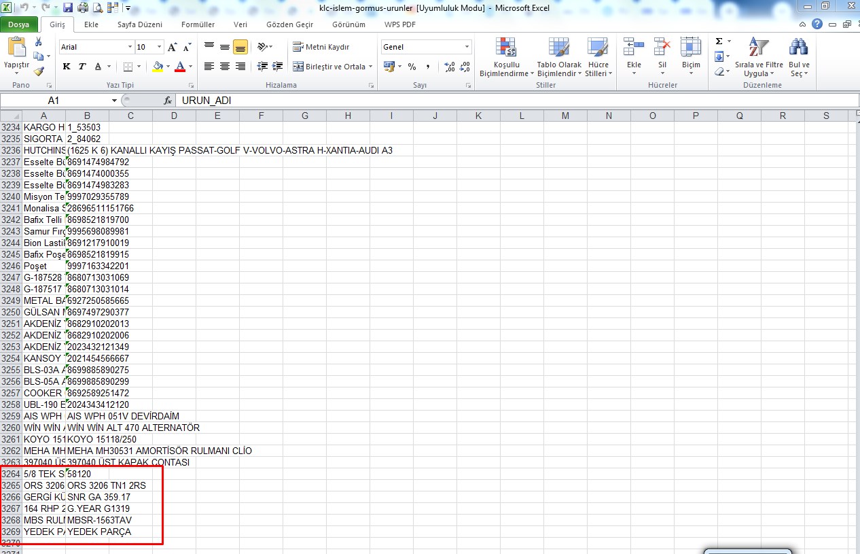Image resolution: width=860 pixels, height=554 pixels.
Task: Click the Metni Kaydır button
Action: [x=321, y=47]
